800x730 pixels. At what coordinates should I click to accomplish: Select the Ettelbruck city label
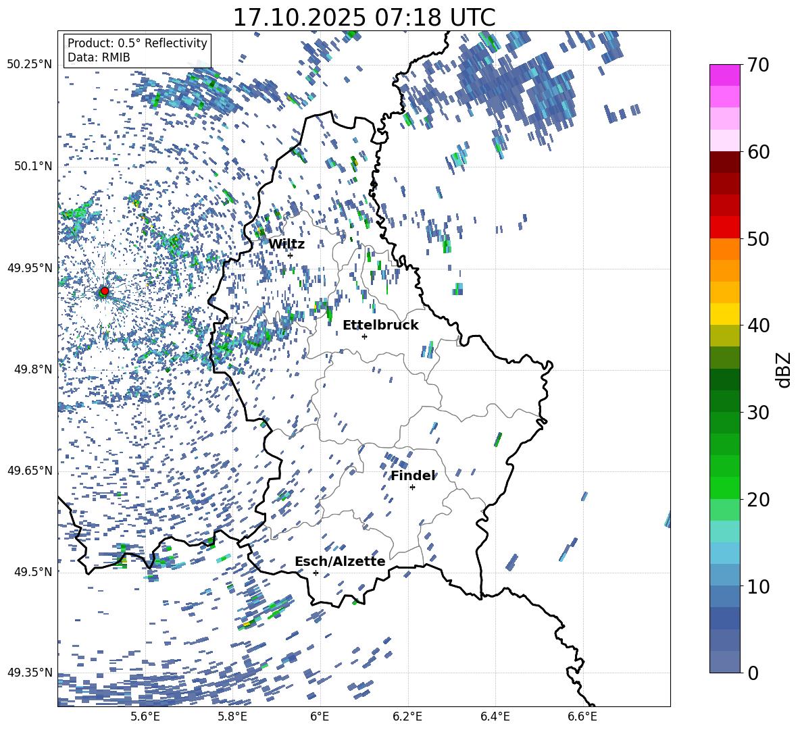tap(380, 325)
